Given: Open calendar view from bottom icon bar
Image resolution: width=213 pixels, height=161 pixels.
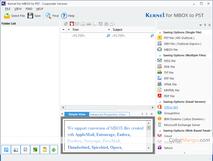Looking at the screenshot, I should 6,150.
